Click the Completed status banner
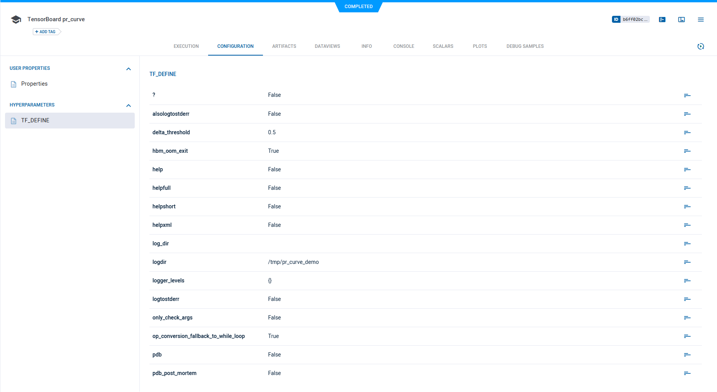717x392 pixels. 358,7
